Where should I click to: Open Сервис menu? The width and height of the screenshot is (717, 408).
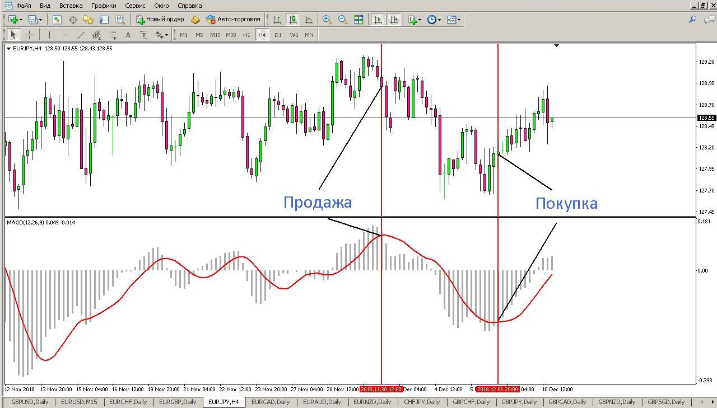tap(136, 6)
